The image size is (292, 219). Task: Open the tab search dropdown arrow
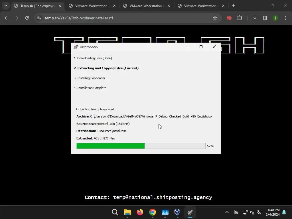[x=6, y=6]
